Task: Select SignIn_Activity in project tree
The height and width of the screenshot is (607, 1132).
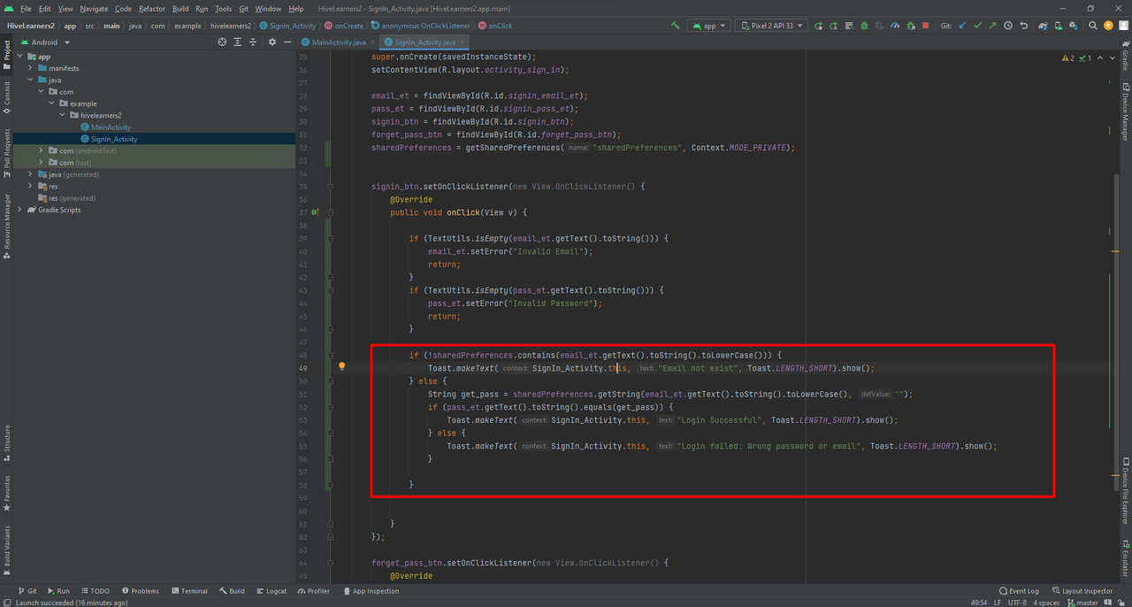Action: (114, 139)
